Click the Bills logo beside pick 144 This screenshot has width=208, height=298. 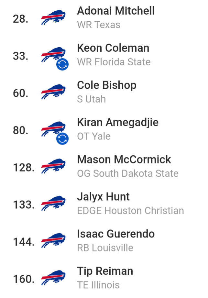(x=53, y=241)
